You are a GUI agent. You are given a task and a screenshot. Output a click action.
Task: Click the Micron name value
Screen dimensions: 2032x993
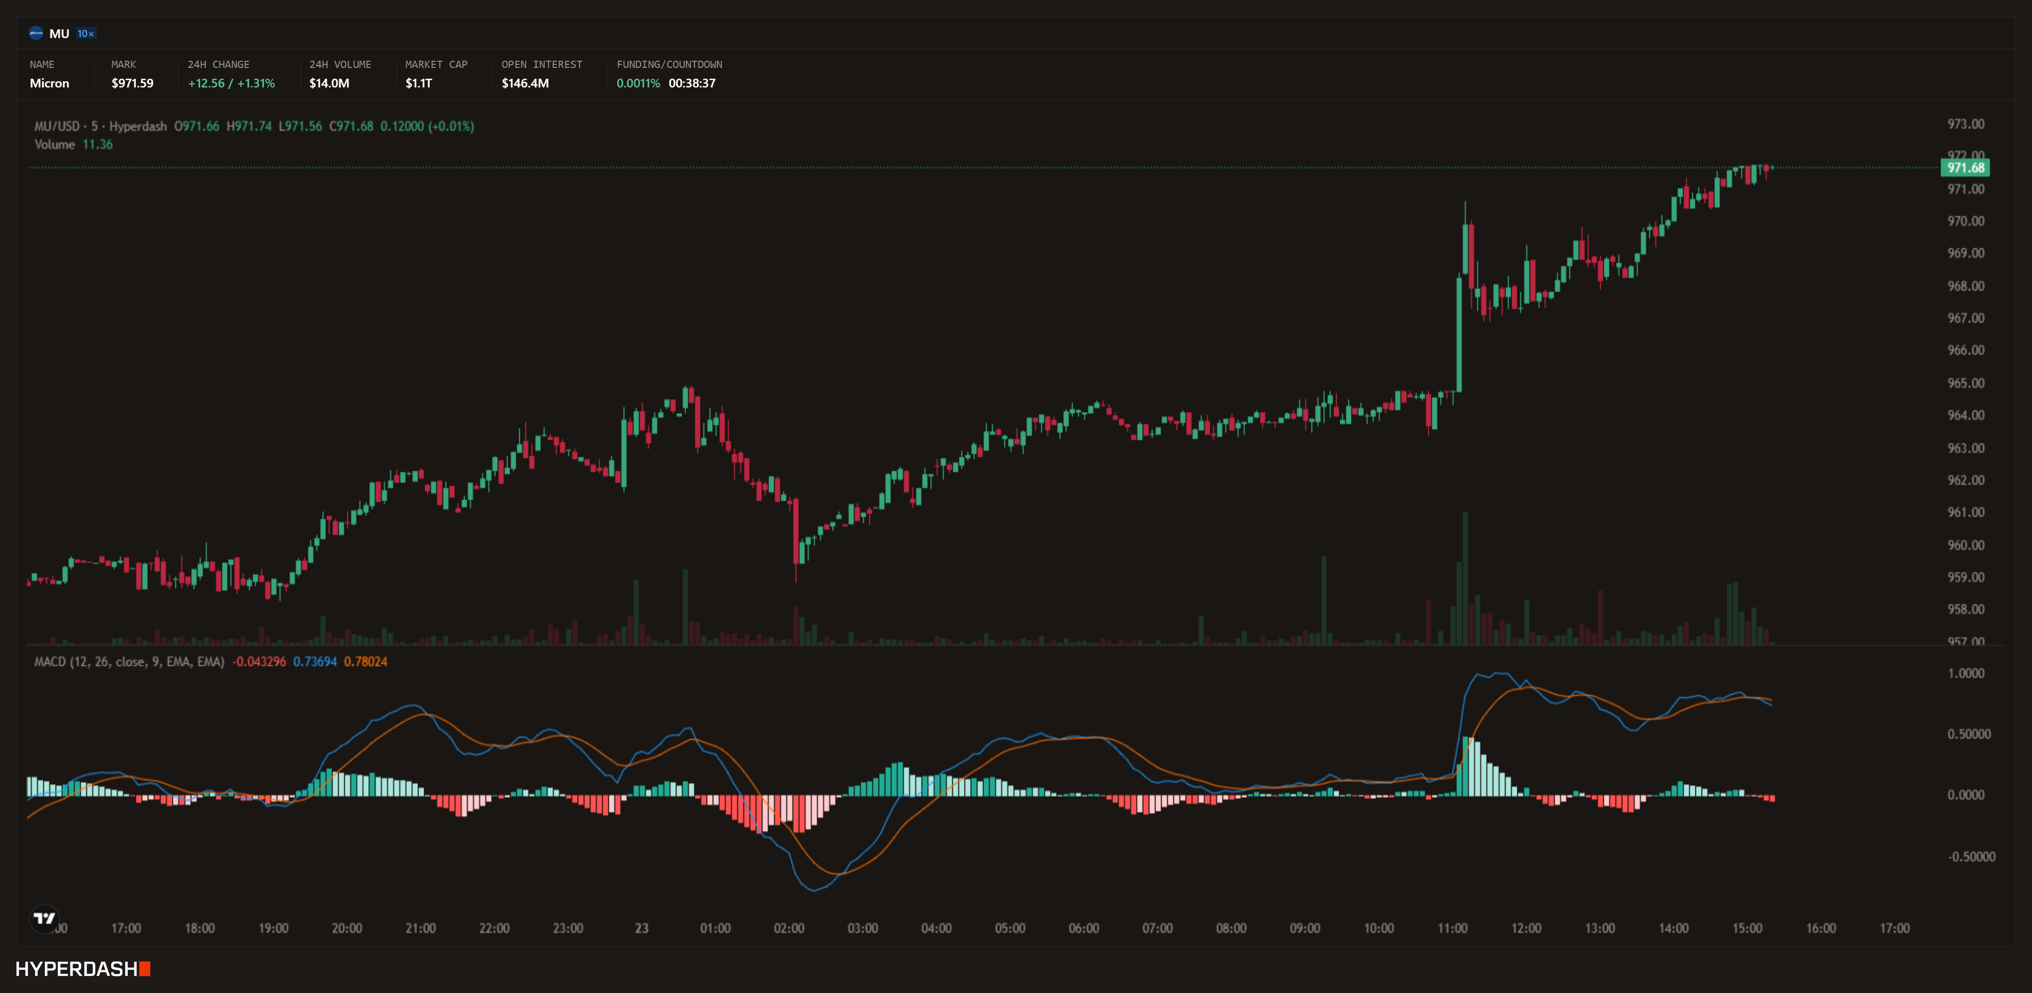point(50,83)
